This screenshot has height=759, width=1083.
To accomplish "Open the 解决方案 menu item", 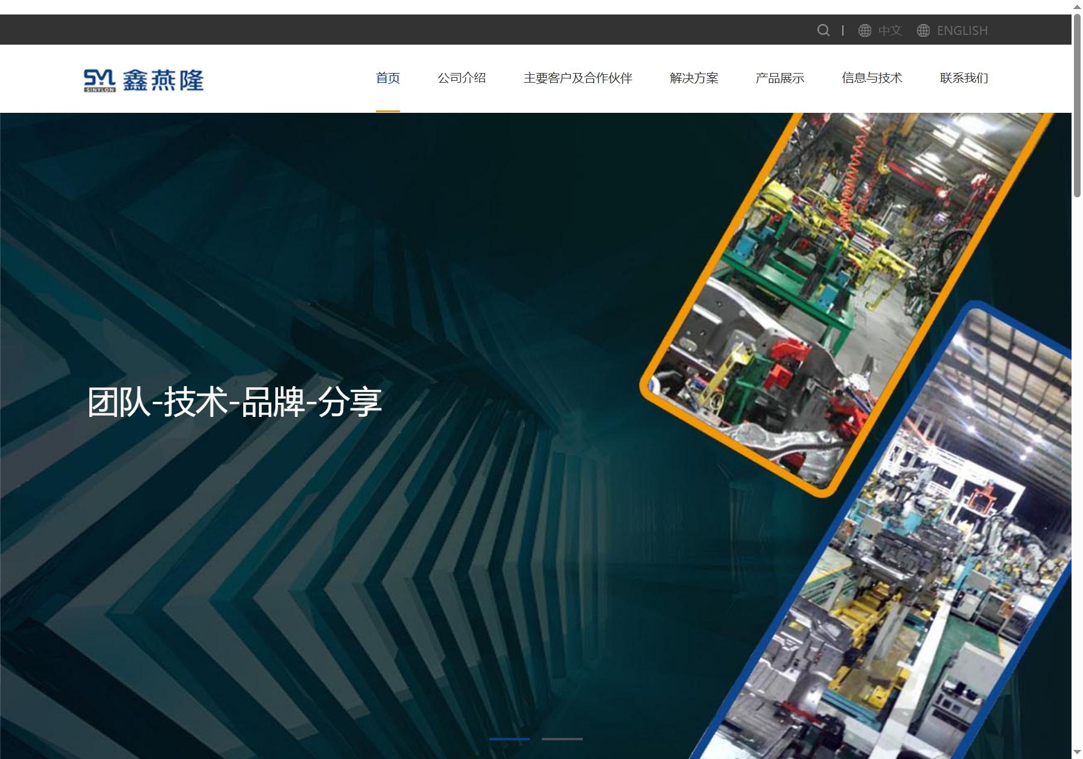I will [x=694, y=78].
